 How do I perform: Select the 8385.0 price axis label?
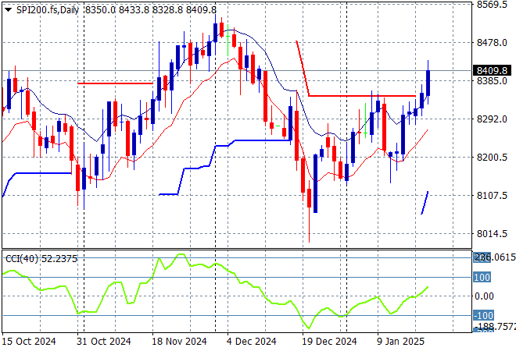(492, 81)
